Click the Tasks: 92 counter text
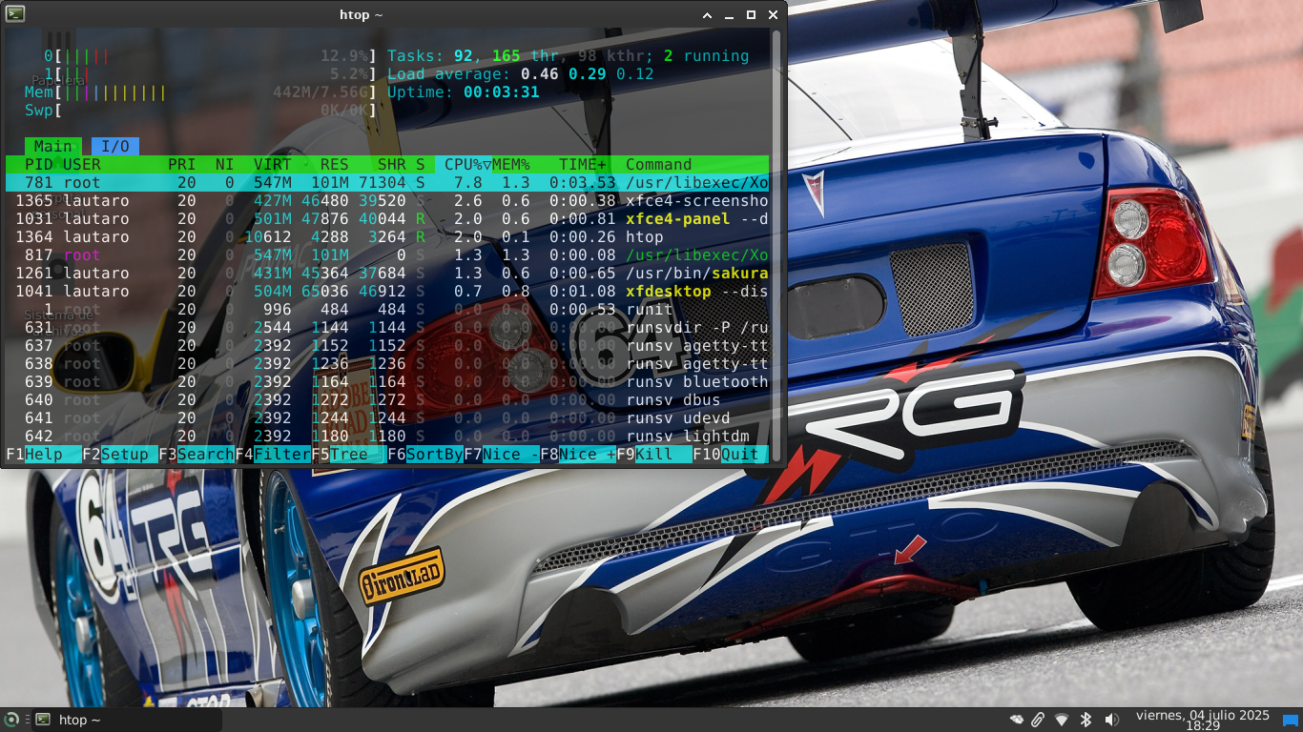The image size is (1303, 732). [430, 56]
